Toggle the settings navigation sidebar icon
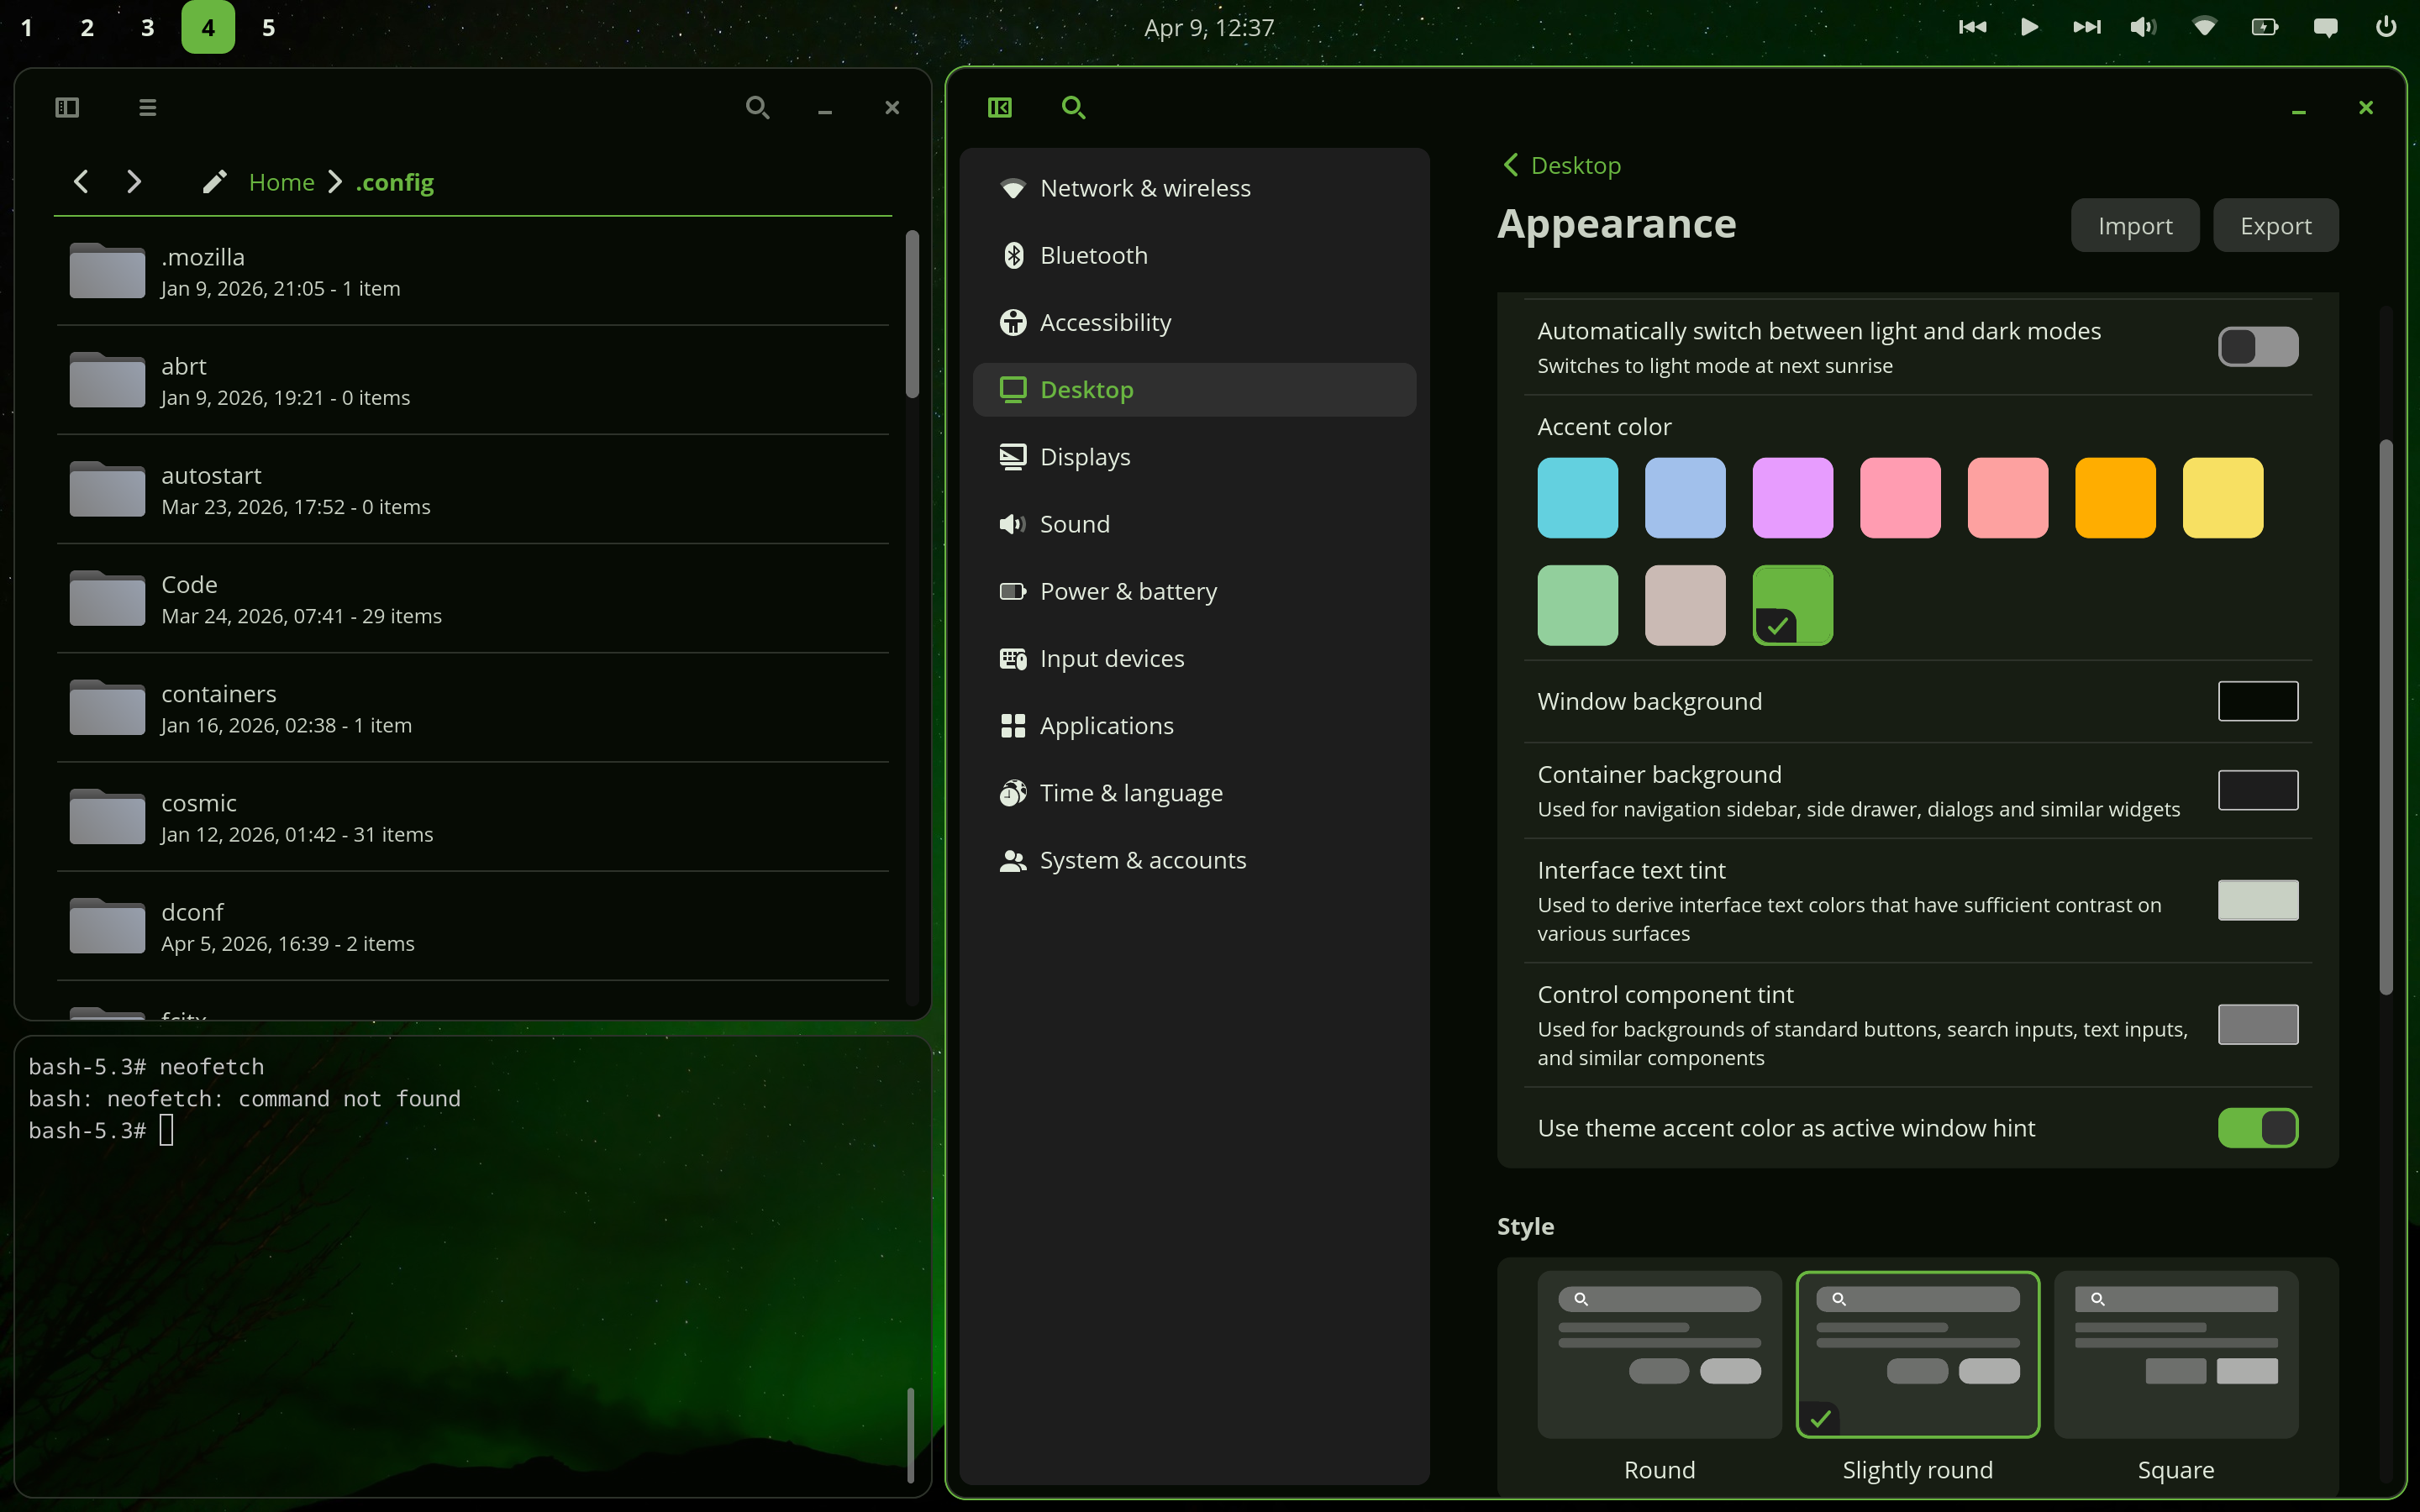This screenshot has width=2420, height=1512. point(999,107)
